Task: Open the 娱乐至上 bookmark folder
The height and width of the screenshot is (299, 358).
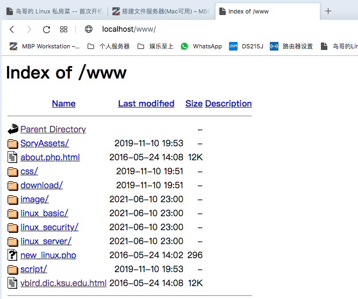Action: click(x=155, y=46)
